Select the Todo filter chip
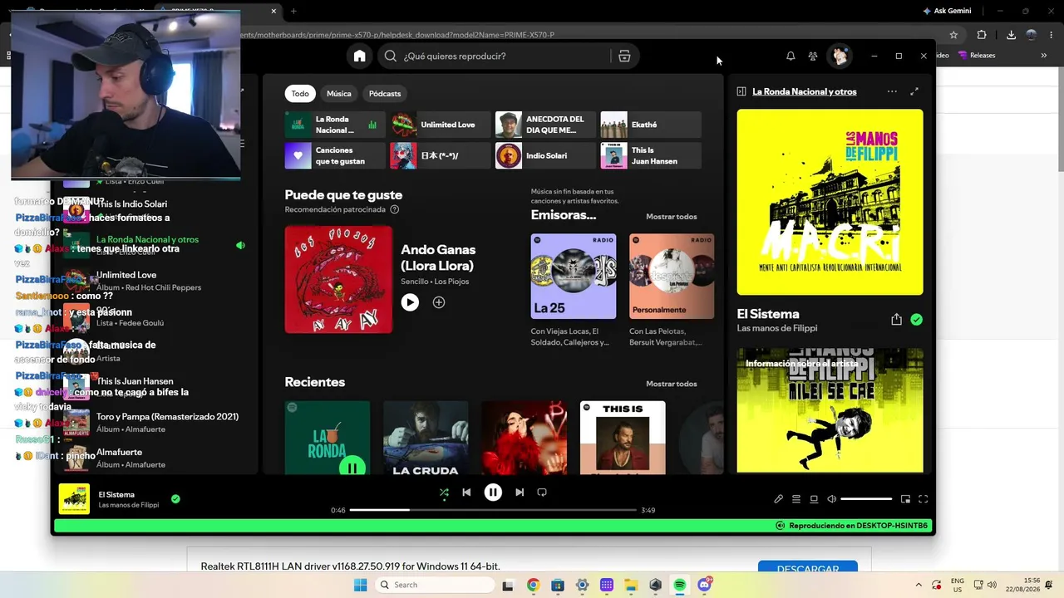 [x=300, y=94]
